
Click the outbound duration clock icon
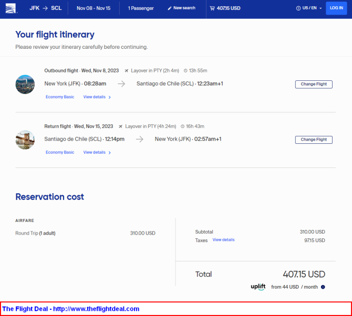[x=185, y=71]
